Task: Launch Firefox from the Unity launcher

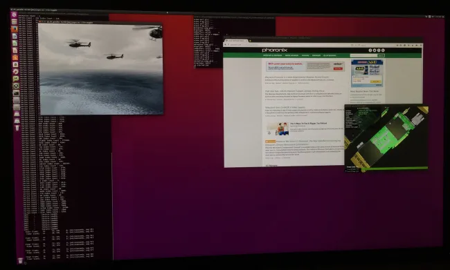Action: pyautogui.click(x=15, y=29)
